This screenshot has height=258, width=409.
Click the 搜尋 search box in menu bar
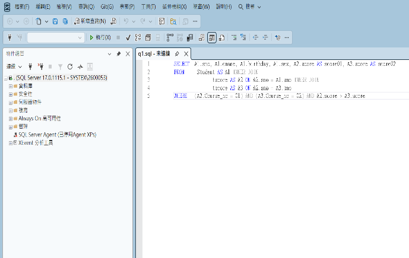tap(250, 7)
